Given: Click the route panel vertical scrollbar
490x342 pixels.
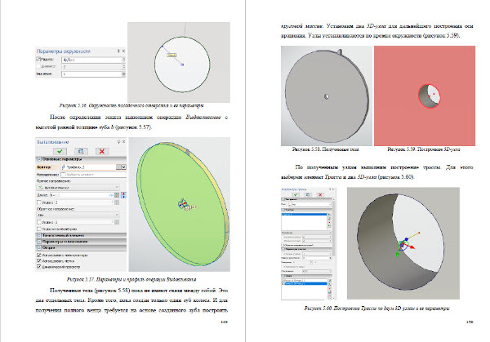Looking at the screenshot, I should click(334, 228).
